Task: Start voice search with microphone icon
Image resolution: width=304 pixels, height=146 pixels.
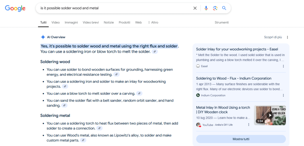Action: tap(206, 8)
